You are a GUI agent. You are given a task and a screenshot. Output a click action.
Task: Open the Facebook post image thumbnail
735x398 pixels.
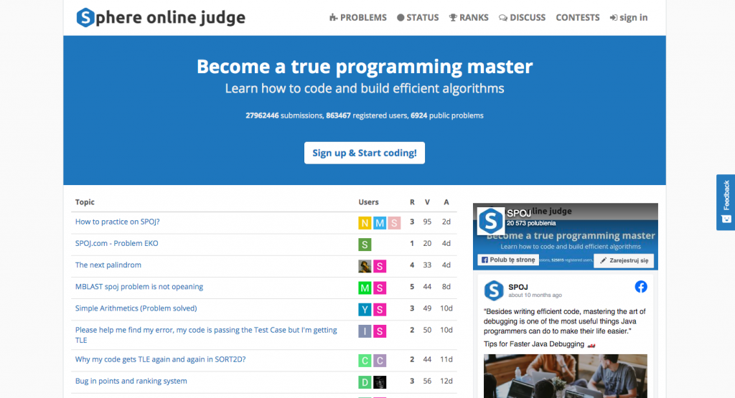pos(565,375)
